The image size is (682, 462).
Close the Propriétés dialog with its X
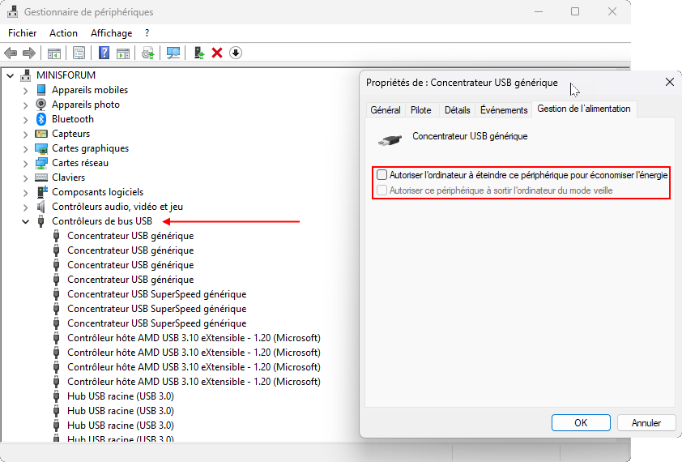pyautogui.click(x=669, y=82)
